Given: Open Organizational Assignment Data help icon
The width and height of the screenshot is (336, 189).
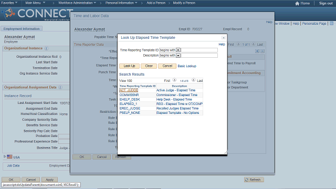Looking at the screenshot, I should (60, 88).
